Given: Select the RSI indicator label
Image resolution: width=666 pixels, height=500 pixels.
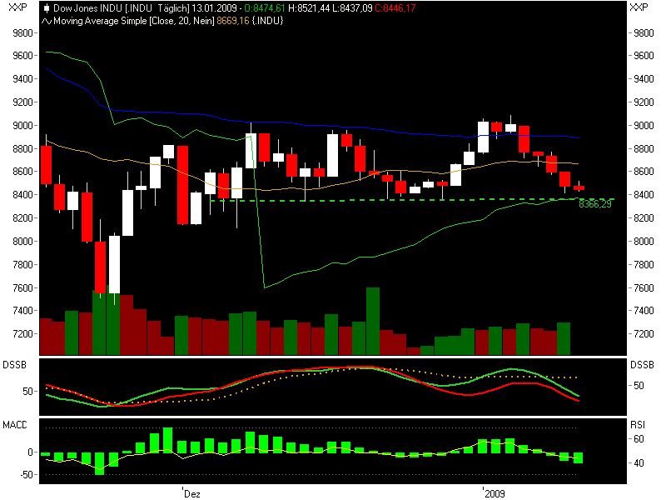Looking at the screenshot, I should point(637,425).
